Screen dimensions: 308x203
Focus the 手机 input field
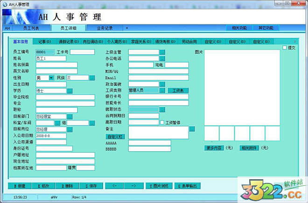tap(141, 65)
